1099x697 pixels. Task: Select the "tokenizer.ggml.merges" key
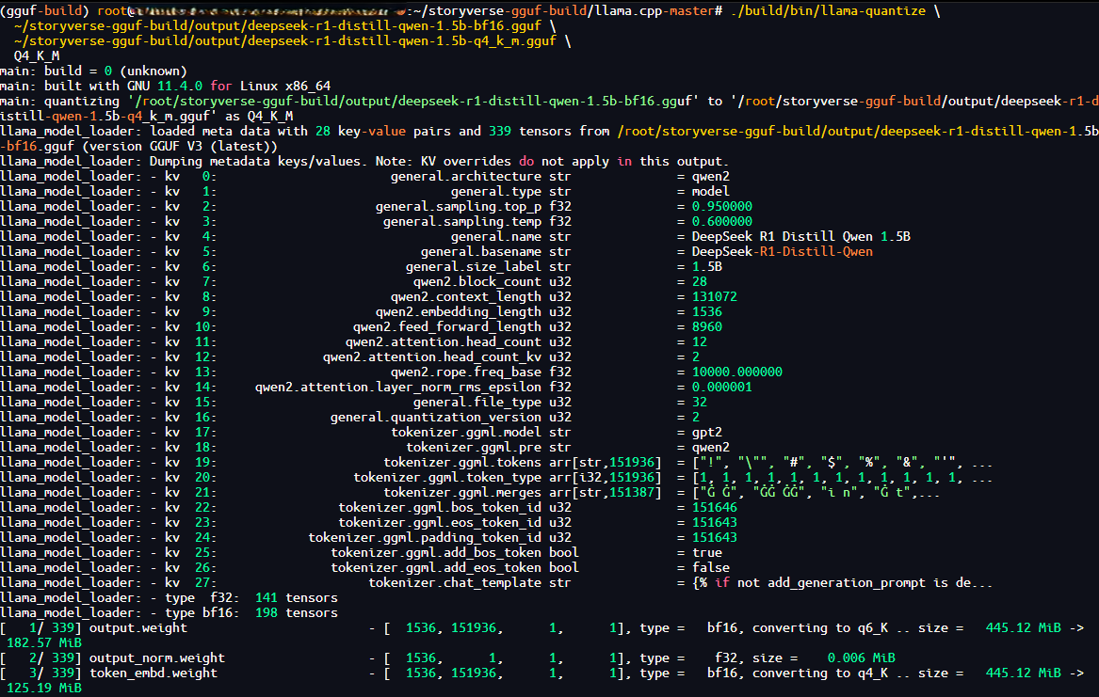[x=462, y=492]
